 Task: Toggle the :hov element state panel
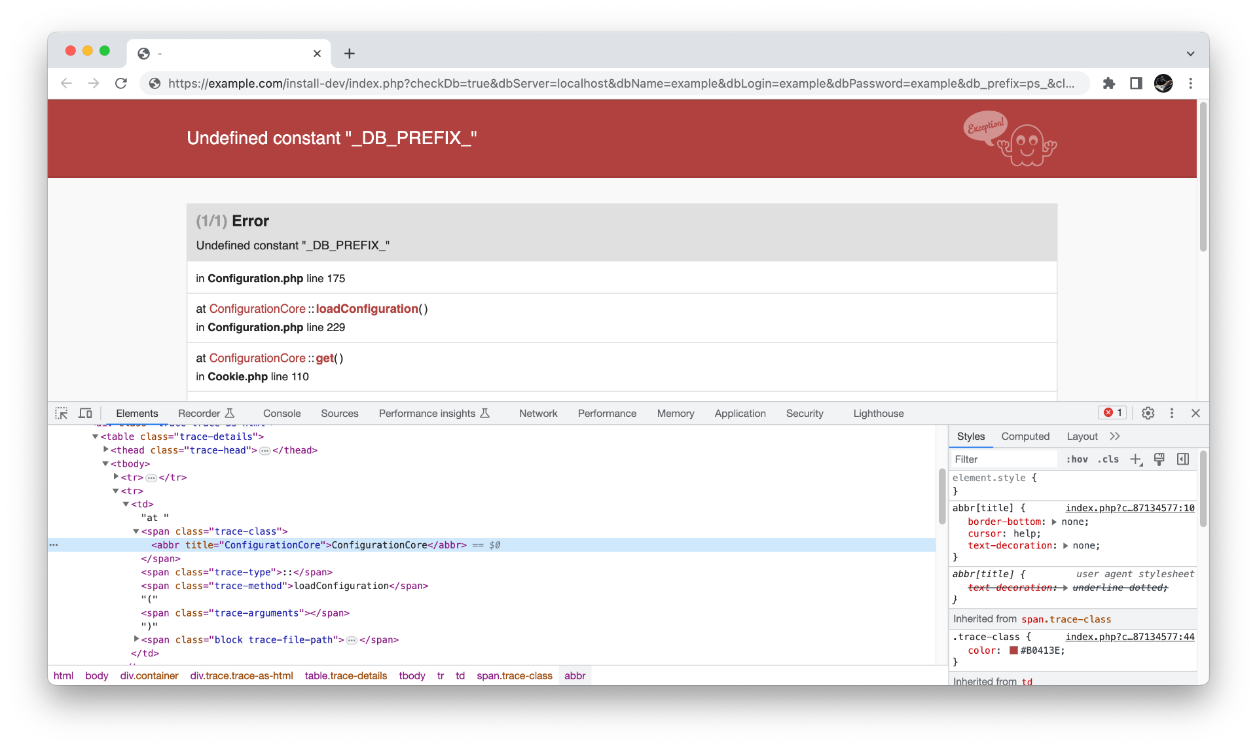(x=1076, y=459)
